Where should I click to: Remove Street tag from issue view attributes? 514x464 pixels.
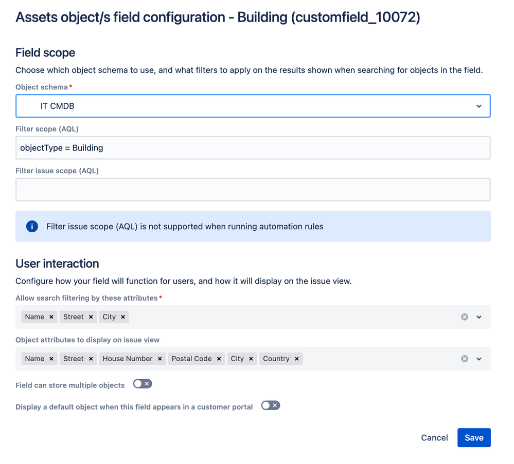(91, 359)
